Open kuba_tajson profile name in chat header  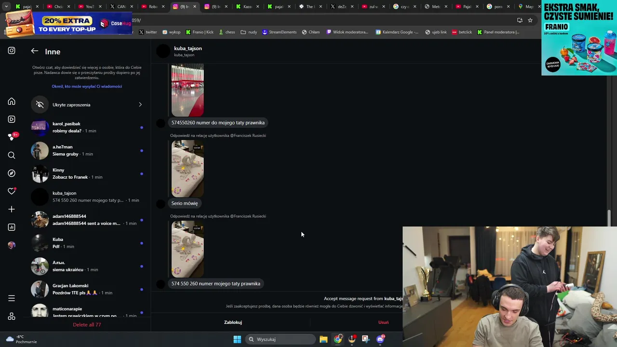click(188, 48)
